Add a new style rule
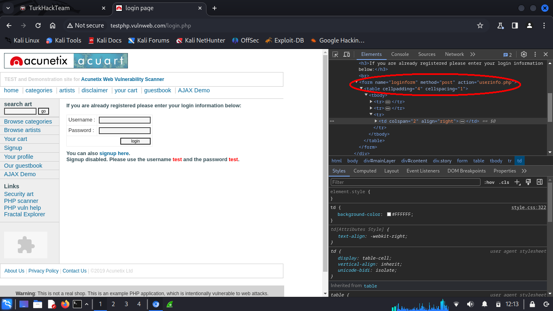 tap(517, 182)
